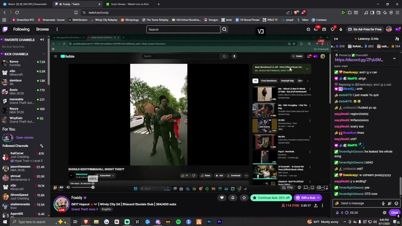Open Windy City Roleplay bookmark
Screen dimensions: 402x226
pos(104,20)
